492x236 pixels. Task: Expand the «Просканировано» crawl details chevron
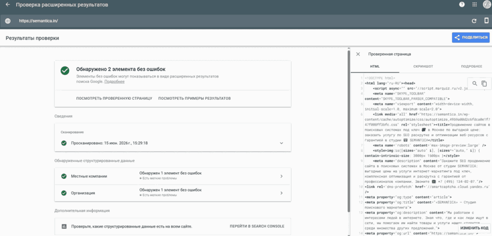282,143
